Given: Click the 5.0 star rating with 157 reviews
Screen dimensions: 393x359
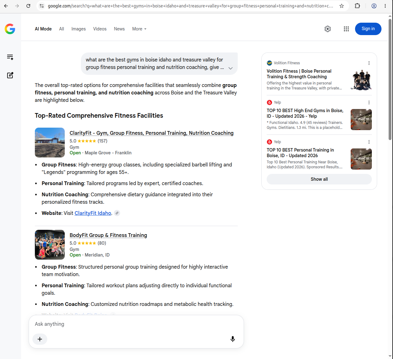Looking at the screenshot, I should [x=88, y=141].
